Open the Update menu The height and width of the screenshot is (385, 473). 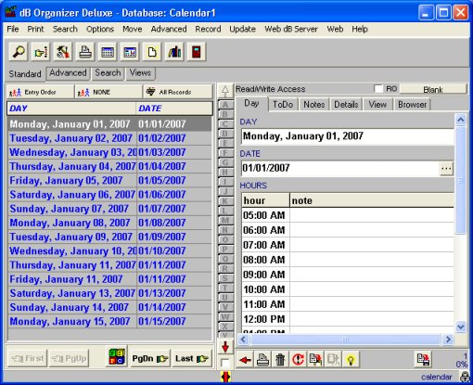click(242, 29)
